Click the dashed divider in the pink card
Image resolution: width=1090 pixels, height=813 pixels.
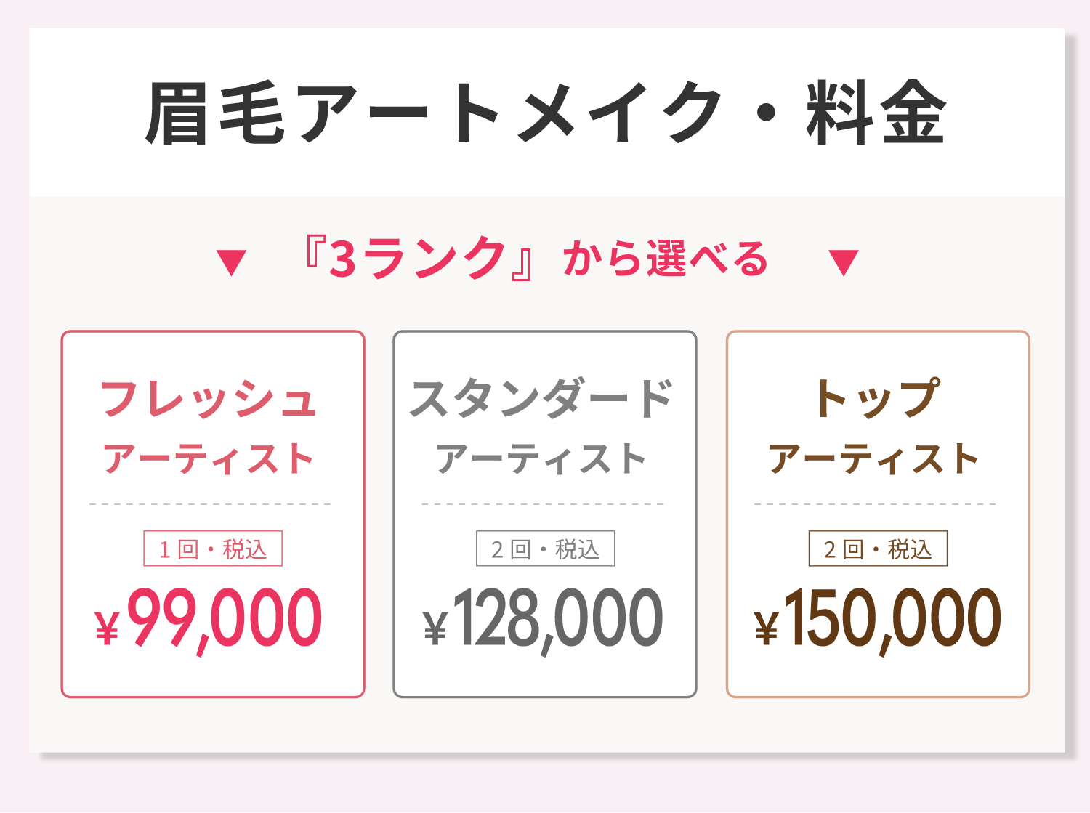[x=210, y=503]
